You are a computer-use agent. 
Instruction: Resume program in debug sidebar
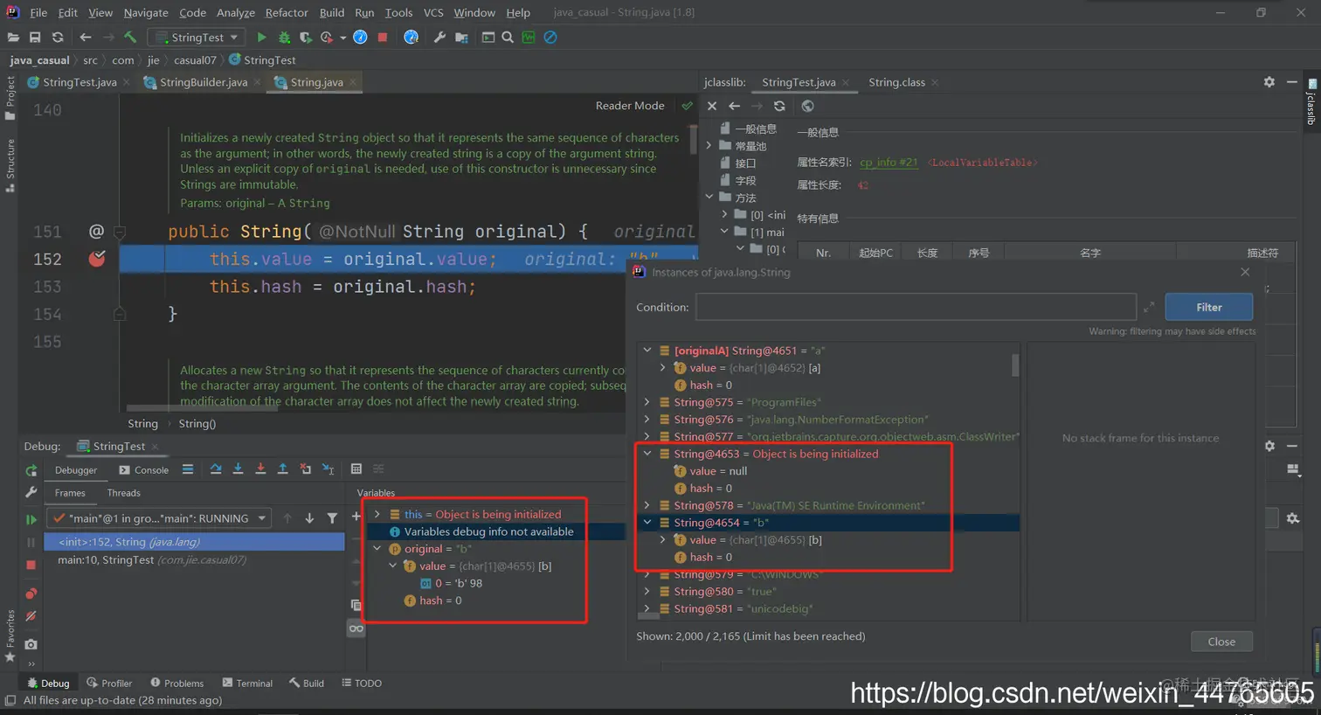tap(31, 519)
